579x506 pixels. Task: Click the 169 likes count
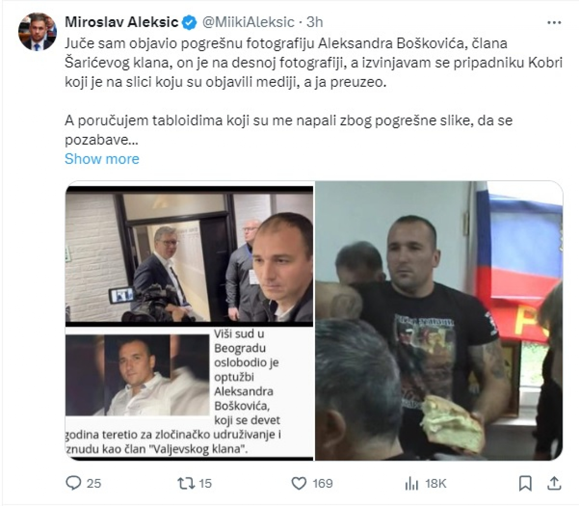(x=323, y=484)
